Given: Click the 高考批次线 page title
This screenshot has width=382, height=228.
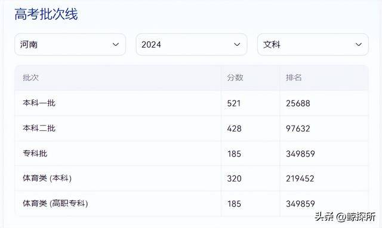Looking at the screenshot, I should pos(47,14).
